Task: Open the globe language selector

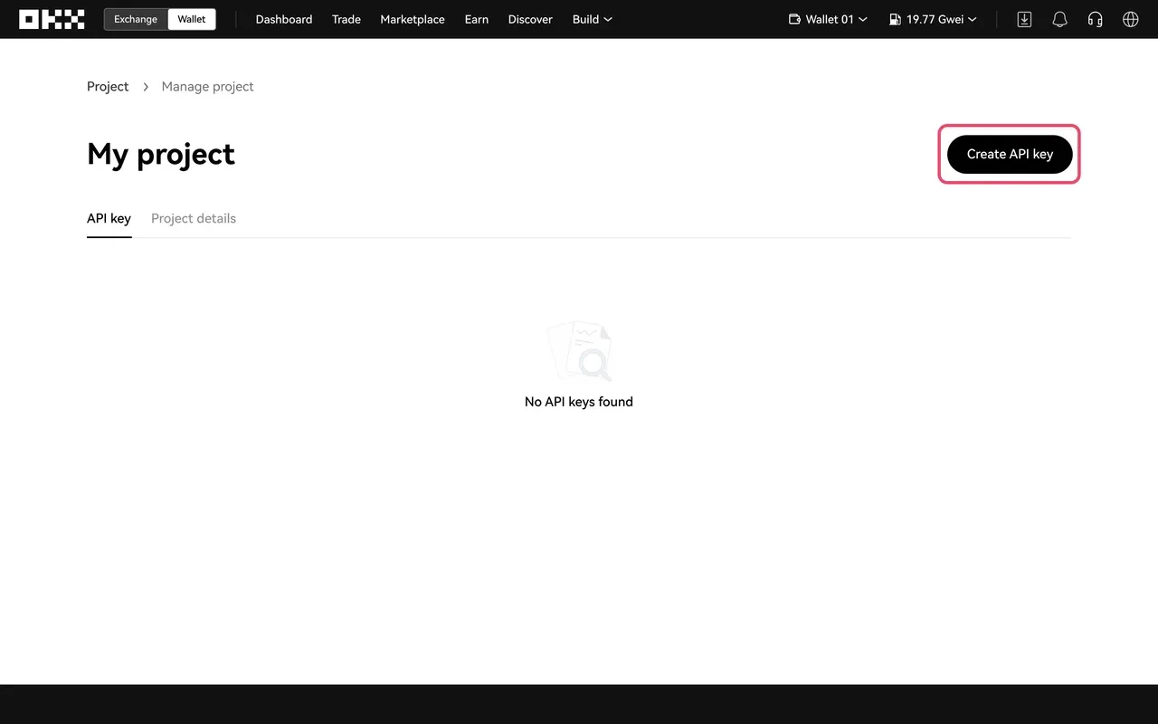Action: pyautogui.click(x=1130, y=19)
